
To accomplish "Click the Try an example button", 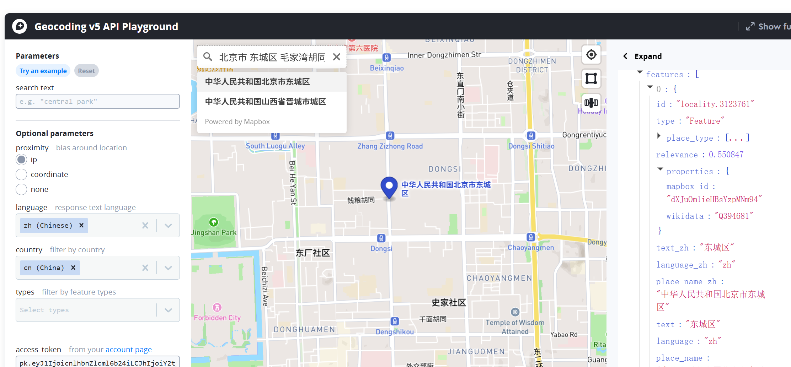I will [x=43, y=71].
